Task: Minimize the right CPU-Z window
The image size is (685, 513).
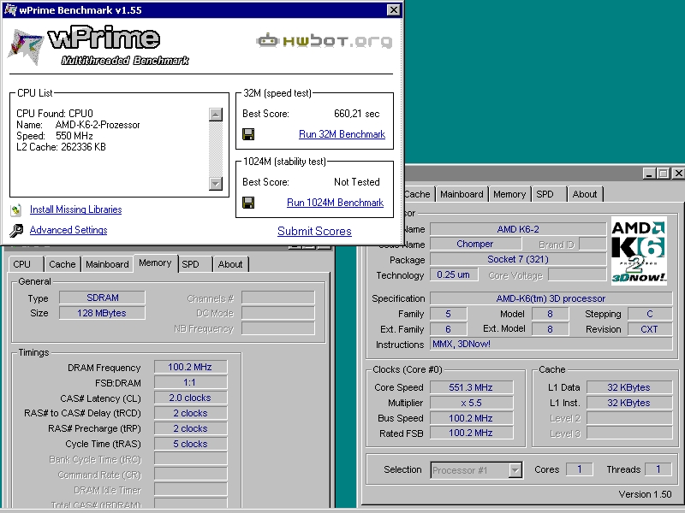Action: 649,174
